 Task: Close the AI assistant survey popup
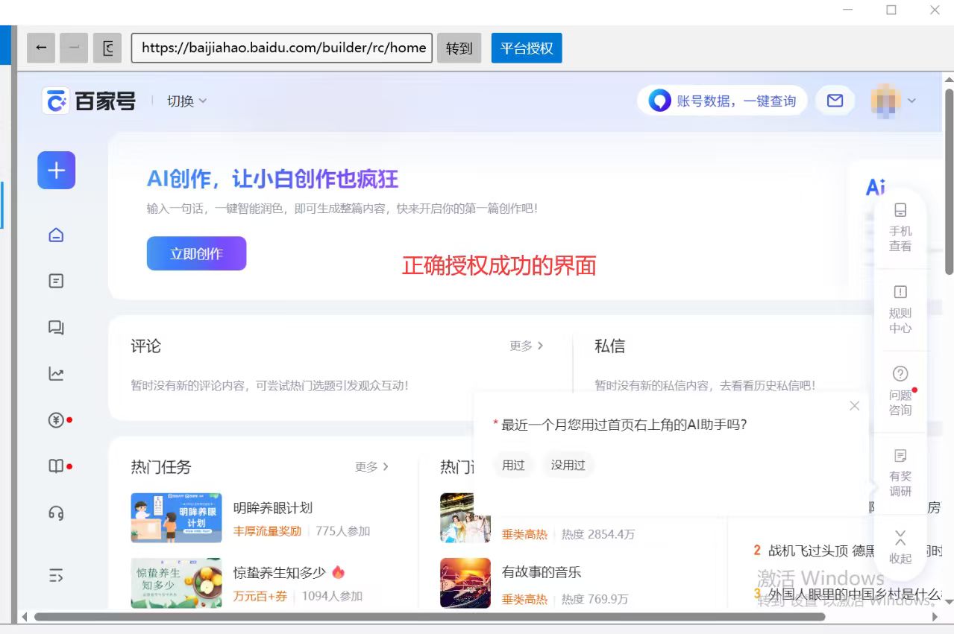pyautogui.click(x=855, y=406)
